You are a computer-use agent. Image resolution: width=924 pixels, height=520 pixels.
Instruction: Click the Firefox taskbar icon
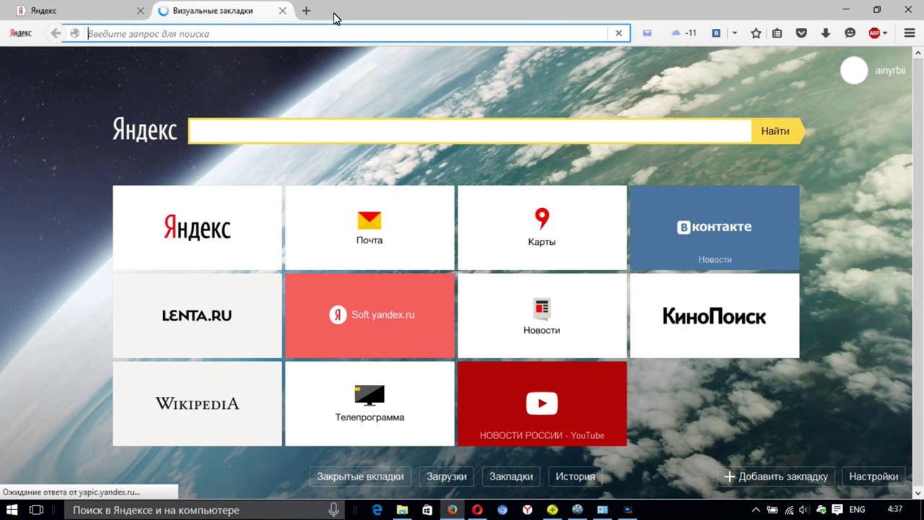[x=452, y=510]
